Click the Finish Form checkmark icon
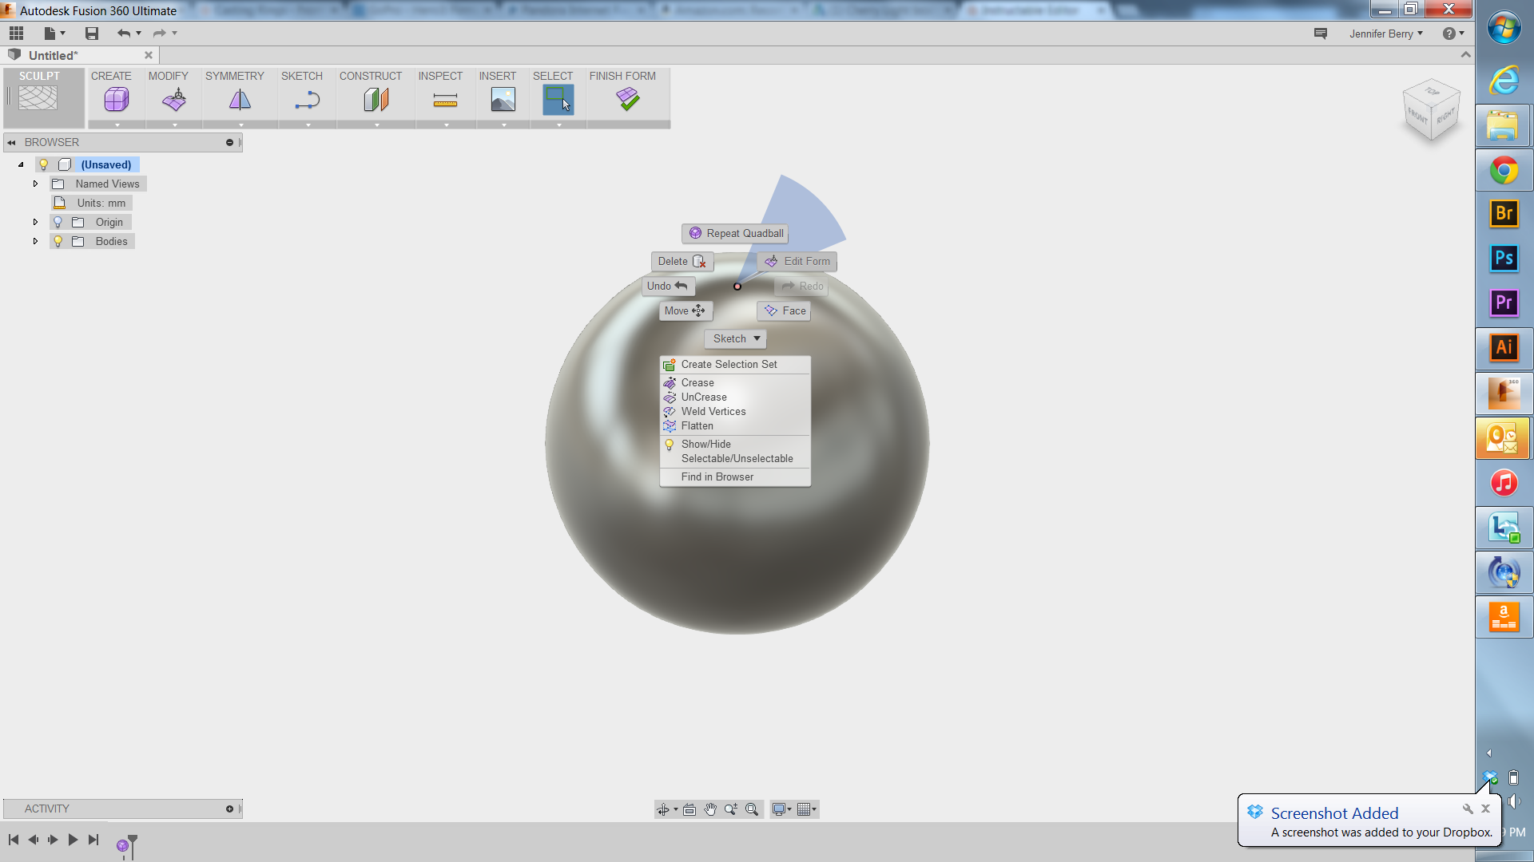The image size is (1534, 862). pos(628,99)
